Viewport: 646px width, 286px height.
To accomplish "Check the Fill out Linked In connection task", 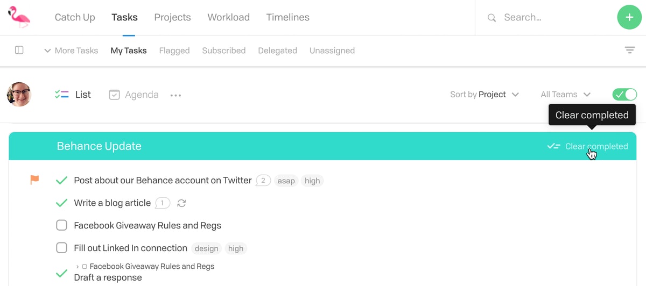I will pyautogui.click(x=62, y=248).
